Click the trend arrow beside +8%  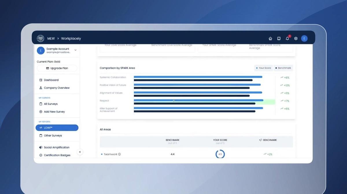tap(282, 77)
